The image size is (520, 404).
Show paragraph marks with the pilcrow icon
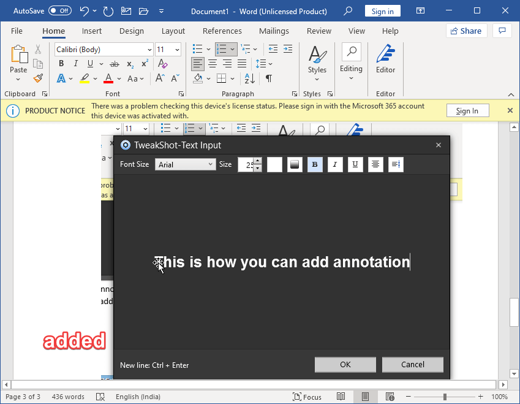(x=268, y=78)
